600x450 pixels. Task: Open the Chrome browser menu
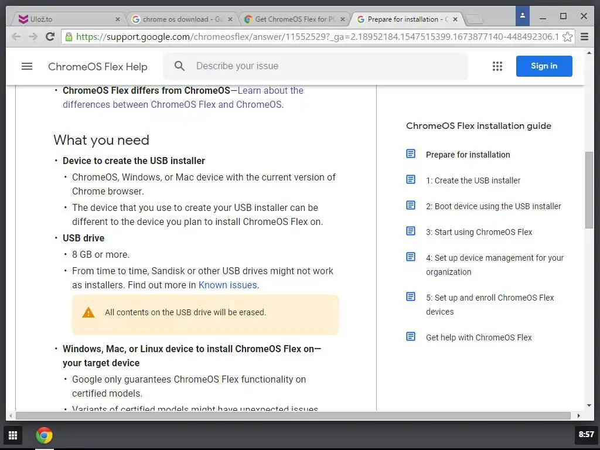click(584, 37)
